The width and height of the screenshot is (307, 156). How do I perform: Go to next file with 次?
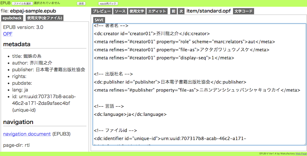[x=181, y=11]
